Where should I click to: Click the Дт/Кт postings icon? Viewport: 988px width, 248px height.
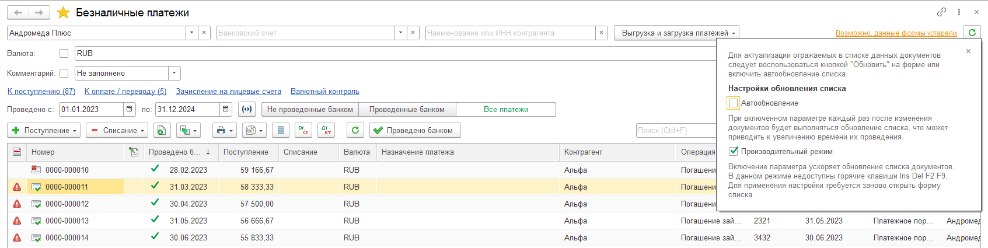click(326, 130)
